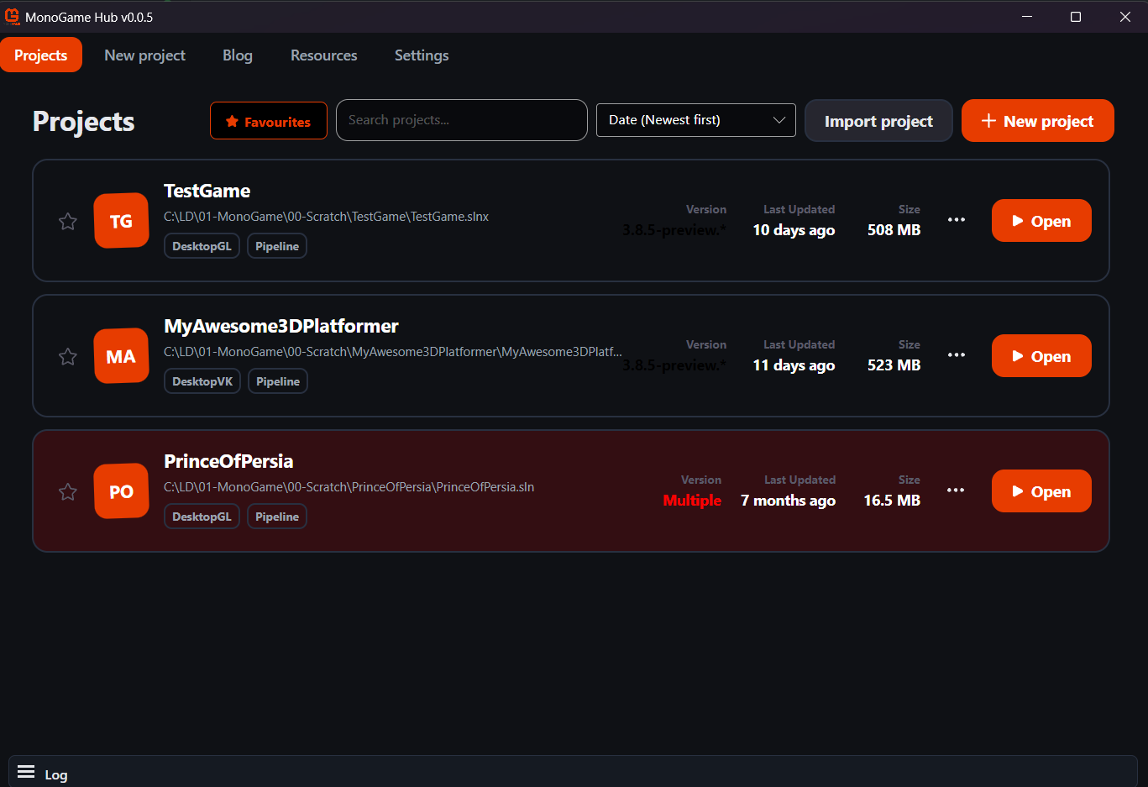Click the Pipeline tag on PrinceOfPersia
Viewport: 1148px width, 787px height.
tap(277, 517)
